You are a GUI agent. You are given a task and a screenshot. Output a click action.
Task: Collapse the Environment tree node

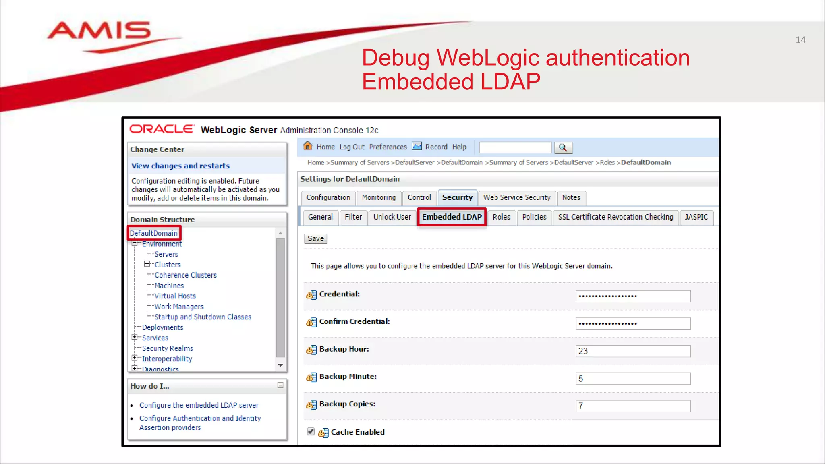[x=135, y=243]
